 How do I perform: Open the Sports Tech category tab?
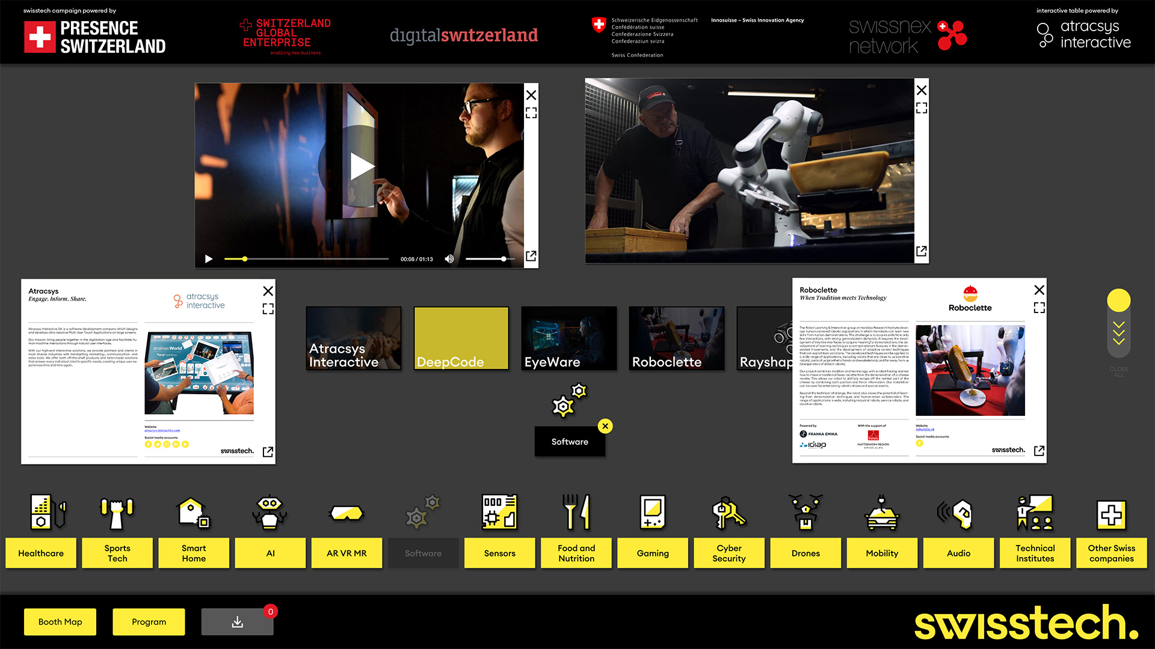pyautogui.click(x=117, y=553)
